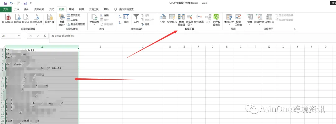Select column C header
The height and width of the screenshot is (124, 336).
[142, 47]
